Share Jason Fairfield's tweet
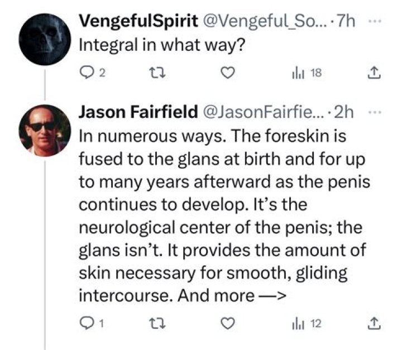Image resolution: width=402 pixels, height=350 pixels. [375, 323]
